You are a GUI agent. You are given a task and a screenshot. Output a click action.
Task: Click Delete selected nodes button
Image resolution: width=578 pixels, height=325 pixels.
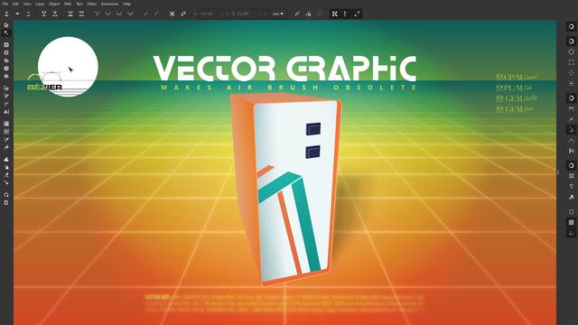28,14
